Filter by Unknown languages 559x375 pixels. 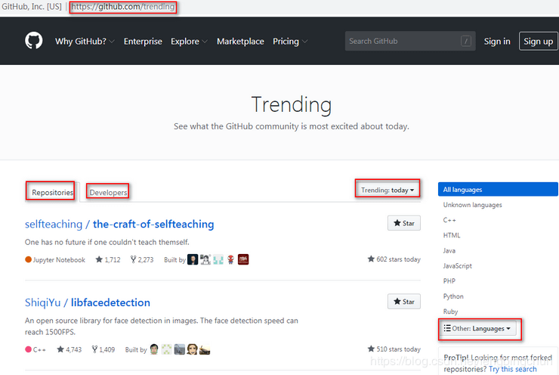pos(472,205)
